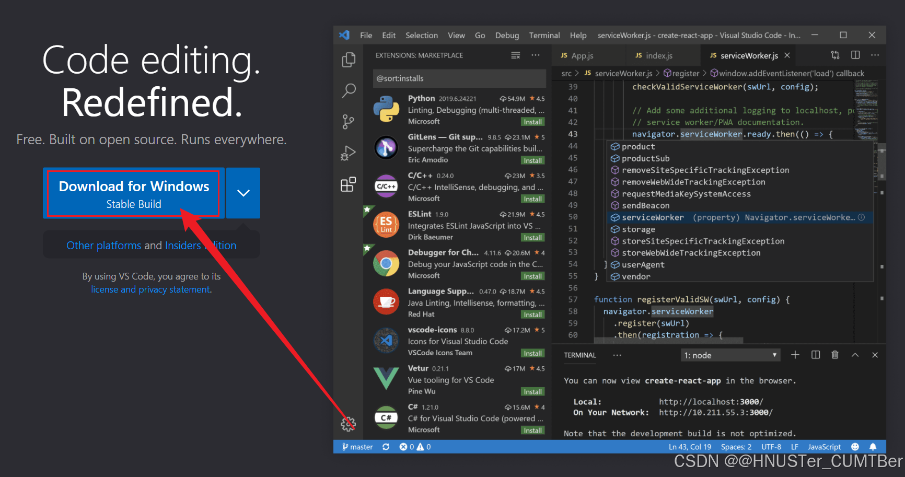Click the @sort:installs search field
Viewport: 905px width, 477px height.
pos(459,78)
